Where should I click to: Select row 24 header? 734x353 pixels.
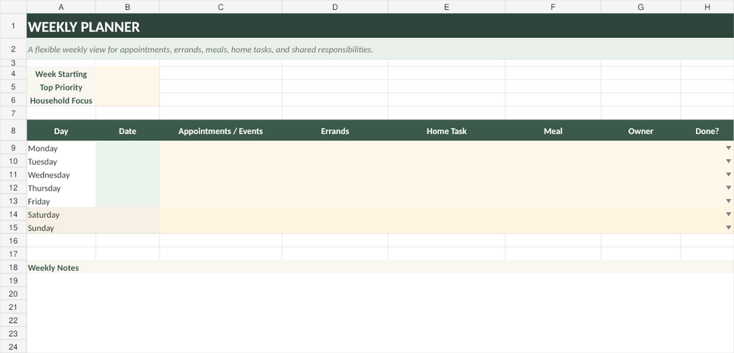tap(13, 347)
